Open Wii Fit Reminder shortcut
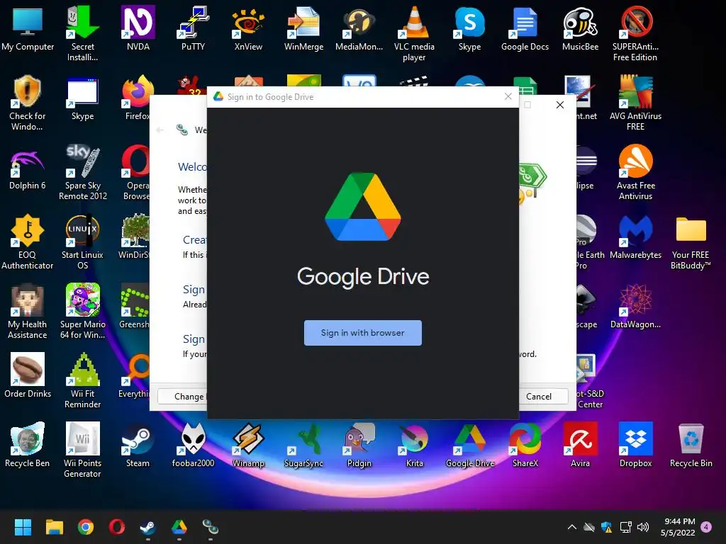The image size is (726, 544). (x=82, y=380)
